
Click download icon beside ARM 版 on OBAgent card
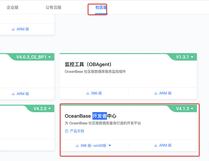(x=156, y=93)
